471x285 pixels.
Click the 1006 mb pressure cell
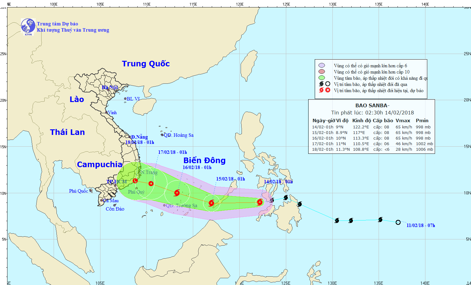pos(424,149)
